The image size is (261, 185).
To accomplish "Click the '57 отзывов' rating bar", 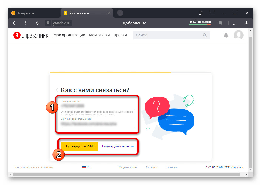I will [200, 22].
